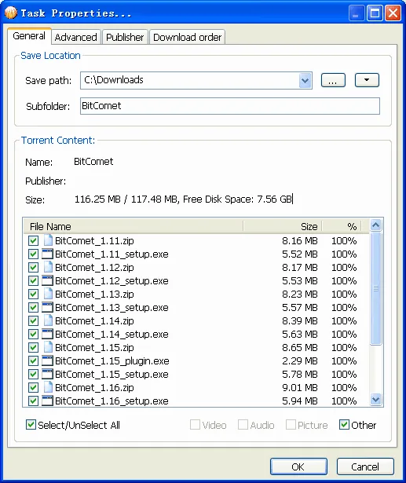Screen dimensions: 406x483
Task: Uncheck the Other file type checkbox
Action: point(344,425)
